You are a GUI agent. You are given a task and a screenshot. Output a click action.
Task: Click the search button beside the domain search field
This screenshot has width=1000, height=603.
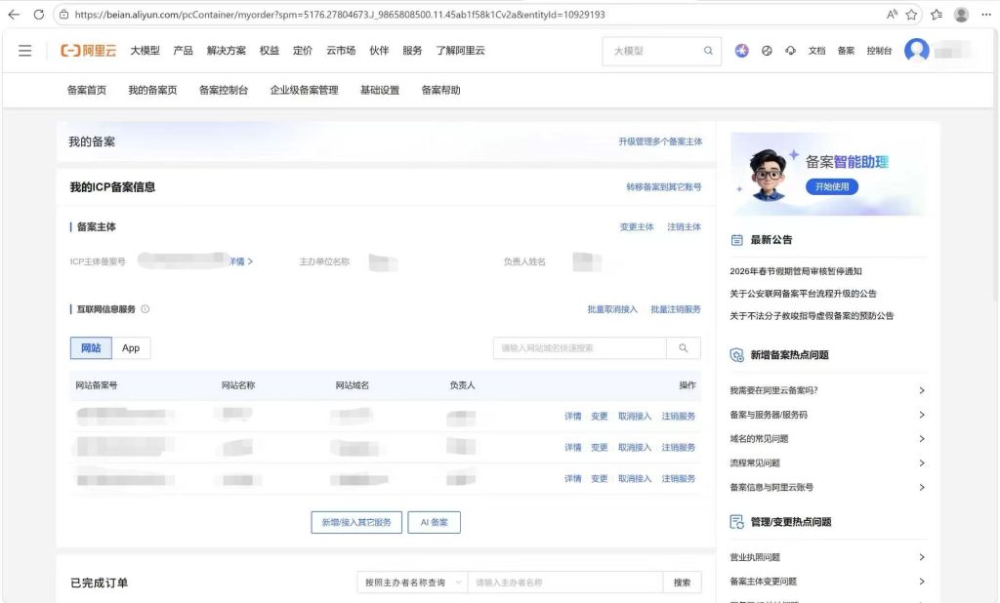point(684,348)
